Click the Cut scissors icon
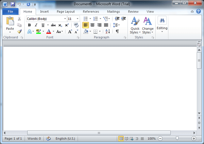 (x=19, y=19)
